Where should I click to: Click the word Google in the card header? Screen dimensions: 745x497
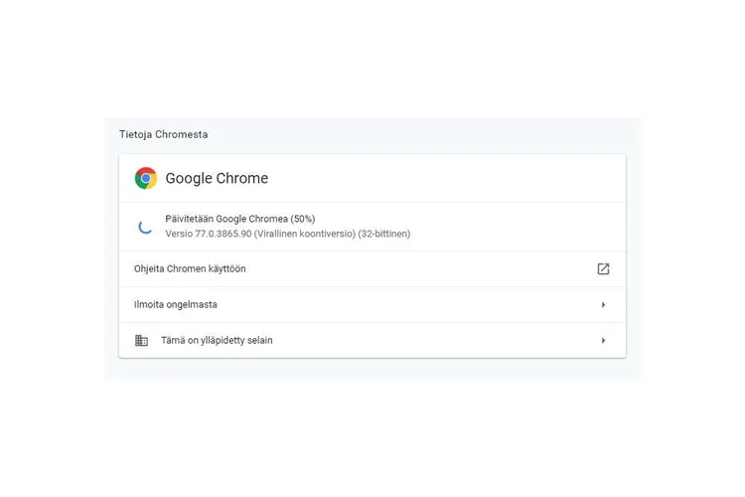pos(189,179)
